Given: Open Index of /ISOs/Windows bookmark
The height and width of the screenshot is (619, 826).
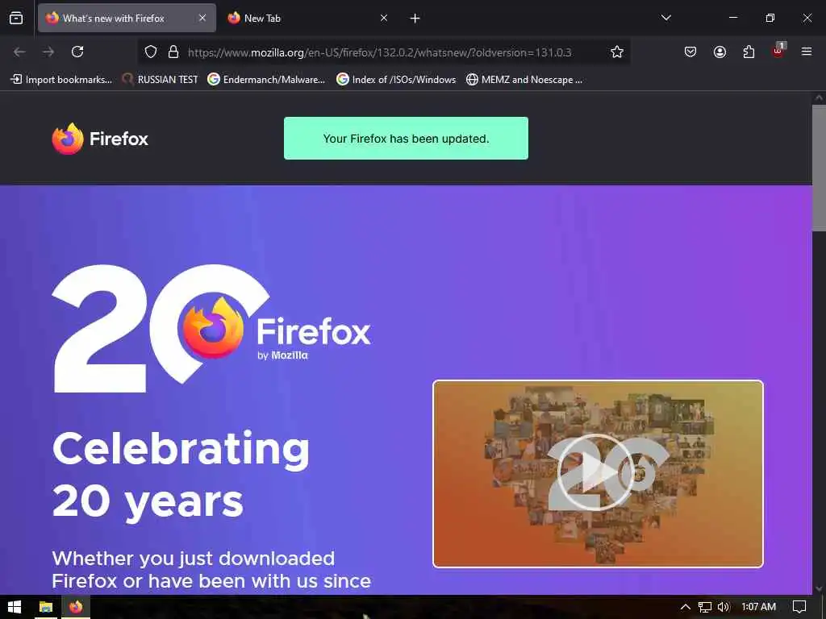Looking at the screenshot, I should tap(396, 80).
